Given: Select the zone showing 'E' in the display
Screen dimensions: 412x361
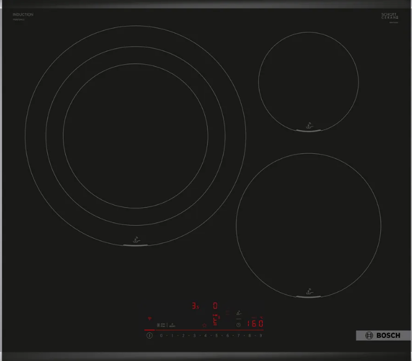Looking at the screenshot, I should (x=215, y=323).
